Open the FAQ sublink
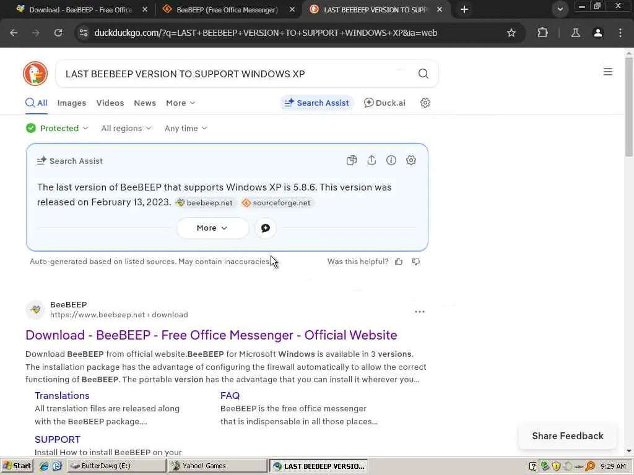The width and height of the screenshot is (634, 475). [230, 396]
